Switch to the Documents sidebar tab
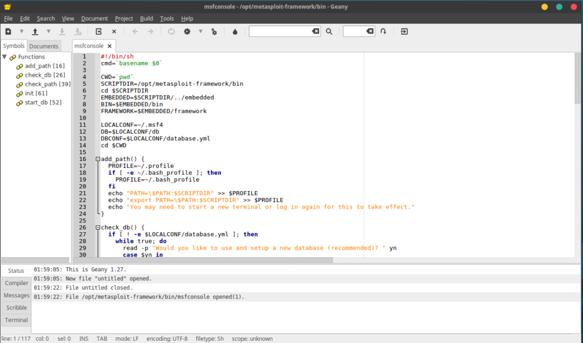The height and width of the screenshot is (343, 583). pos(44,46)
